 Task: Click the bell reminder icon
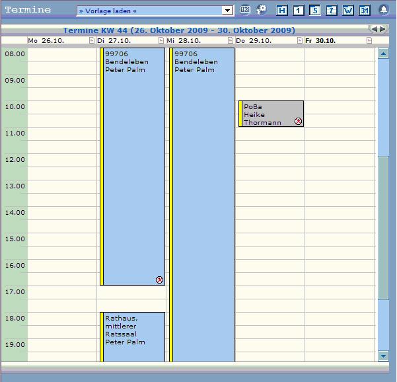pyautogui.click(x=384, y=10)
